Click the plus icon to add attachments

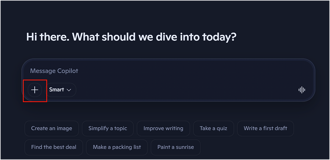(x=35, y=90)
